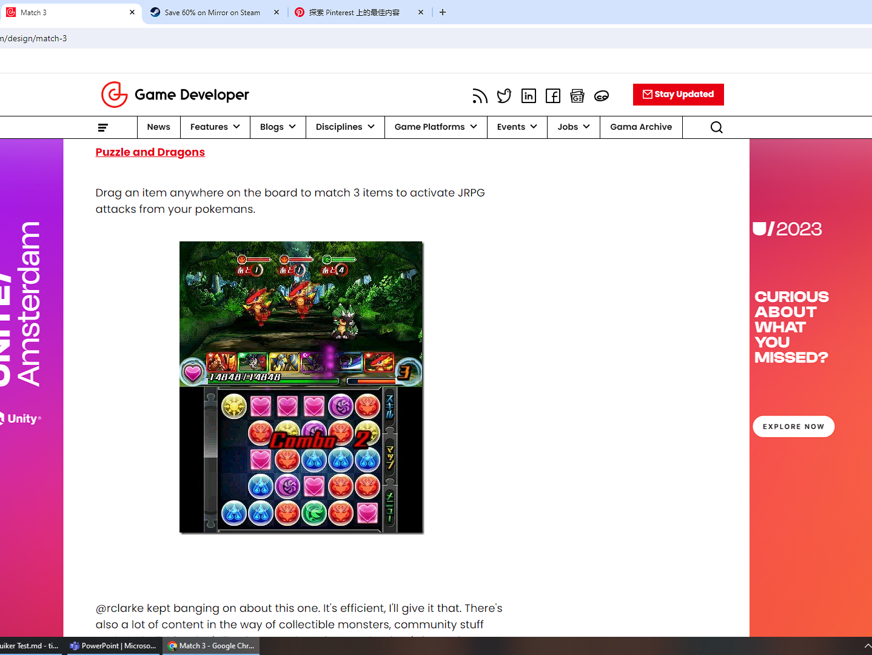Viewport: 872px width, 655px height.
Task: Click the Facebook icon in header
Action: (553, 96)
